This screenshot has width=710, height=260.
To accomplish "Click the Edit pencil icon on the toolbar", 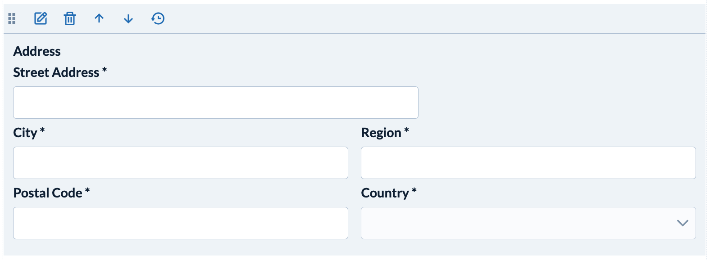I will [x=40, y=18].
